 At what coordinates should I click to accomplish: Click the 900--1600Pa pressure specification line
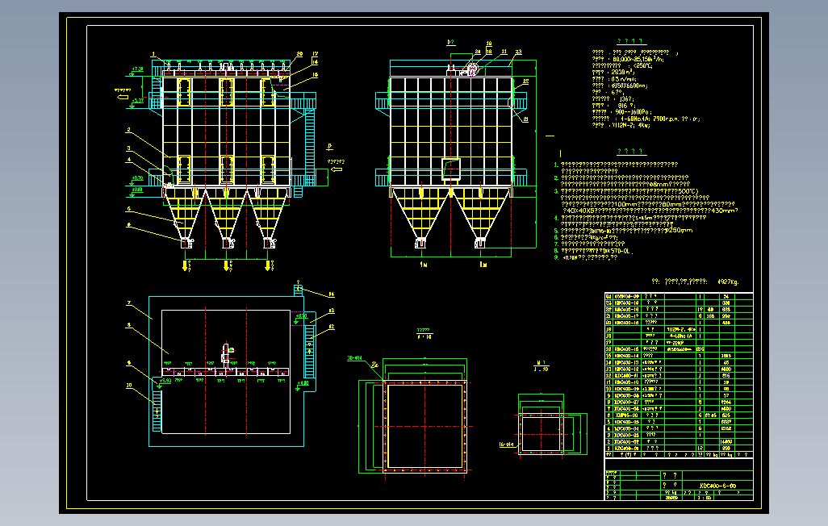pyautogui.click(x=622, y=112)
